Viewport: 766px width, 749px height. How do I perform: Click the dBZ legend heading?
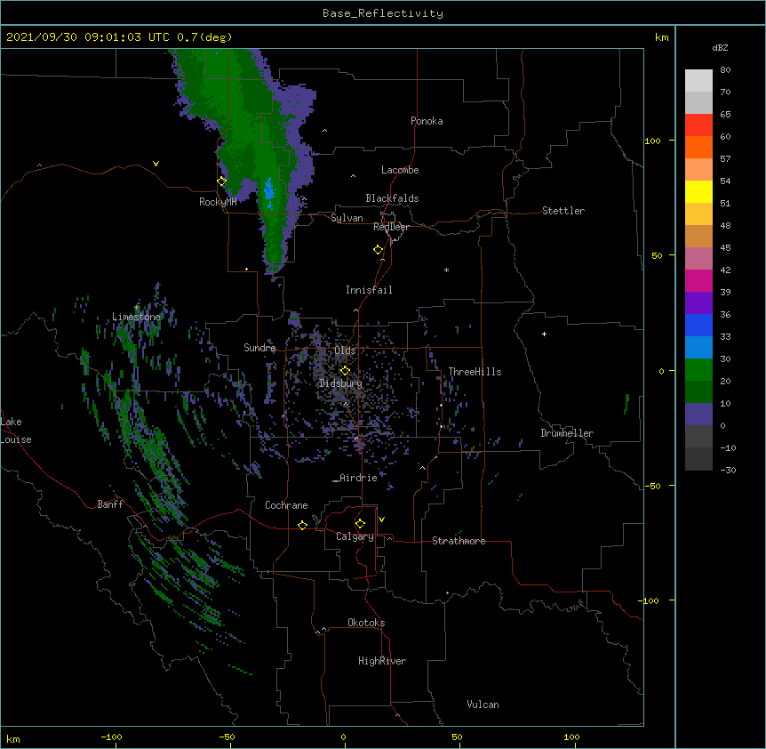tap(720, 48)
